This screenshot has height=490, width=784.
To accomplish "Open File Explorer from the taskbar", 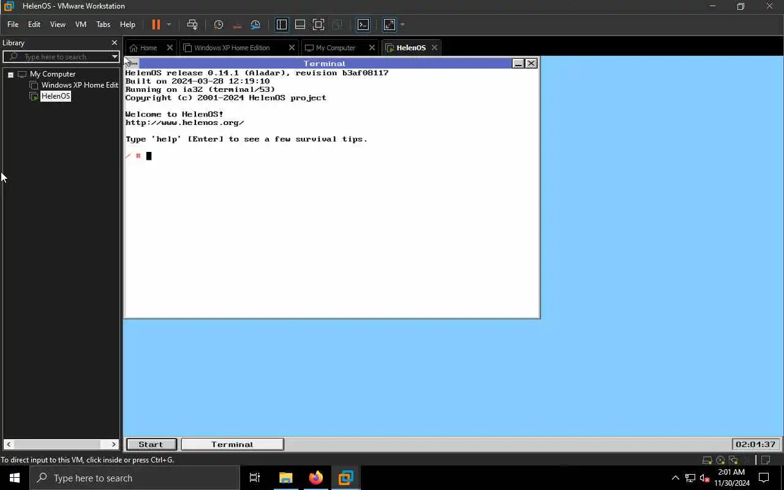I will click(286, 478).
